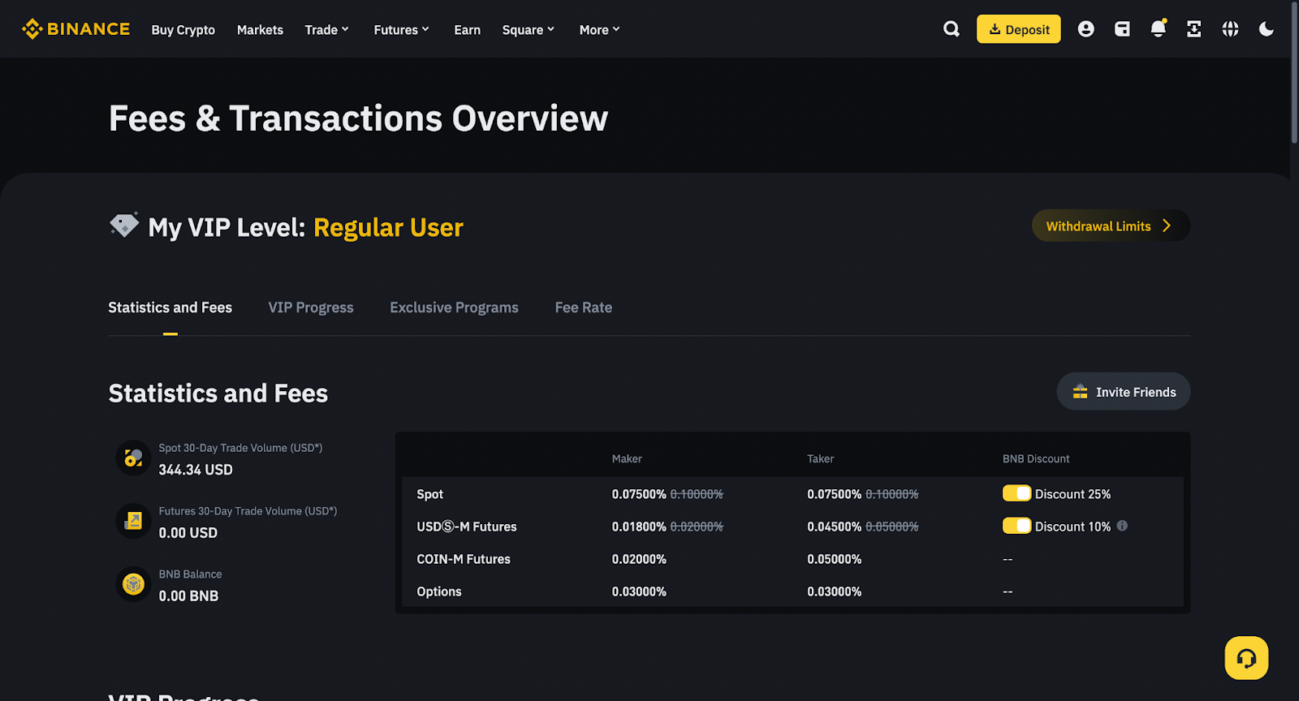Expand the Futures dropdown menu
The width and height of the screenshot is (1299, 701).
(402, 30)
